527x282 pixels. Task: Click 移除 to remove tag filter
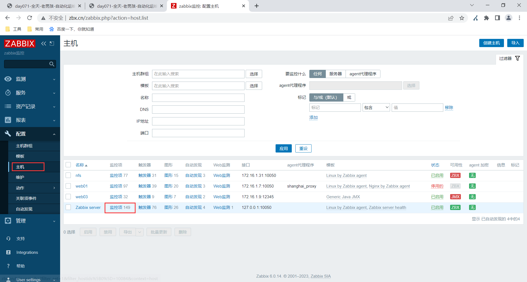coord(449,108)
